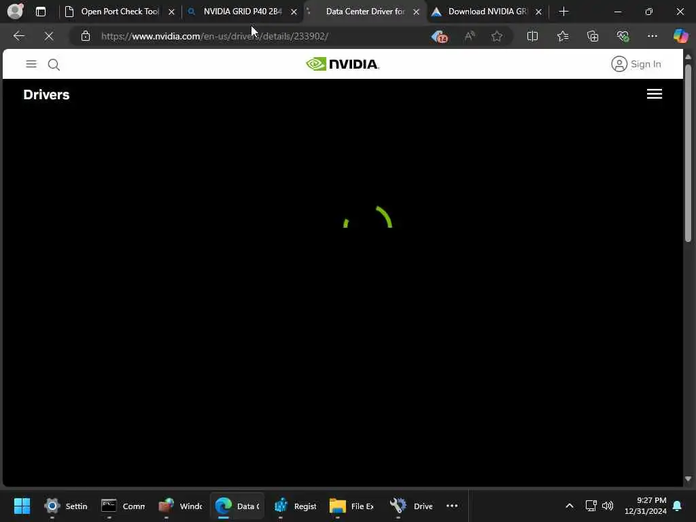The height and width of the screenshot is (522, 696).
Task: Open Command Prompt from the taskbar
Action: (x=123, y=506)
